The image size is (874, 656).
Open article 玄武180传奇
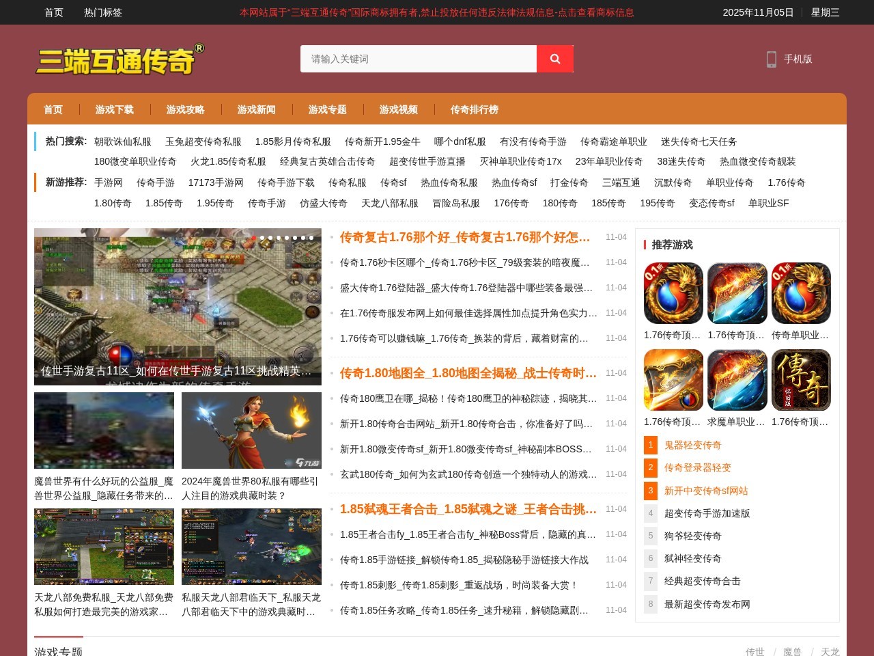point(468,474)
